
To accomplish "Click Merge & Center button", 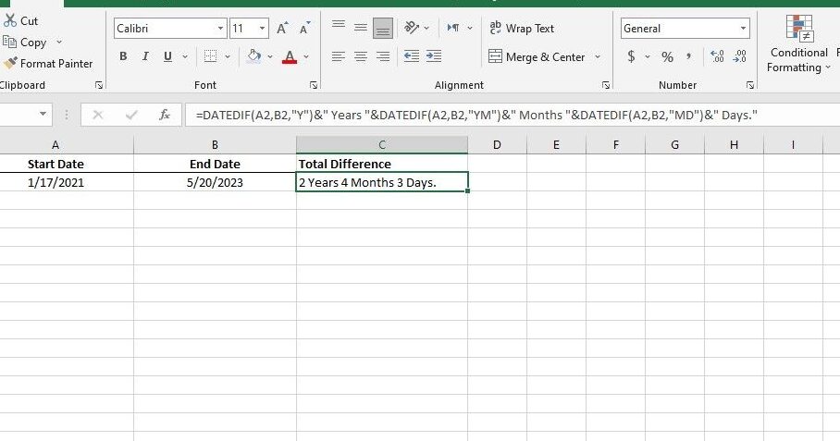I will coord(537,56).
